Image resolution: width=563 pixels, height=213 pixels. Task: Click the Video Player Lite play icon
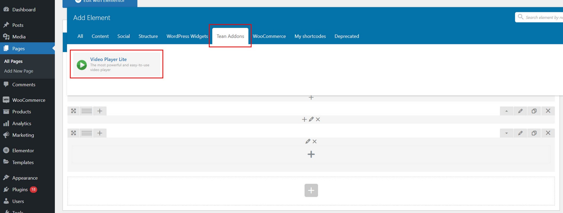(82, 65)
